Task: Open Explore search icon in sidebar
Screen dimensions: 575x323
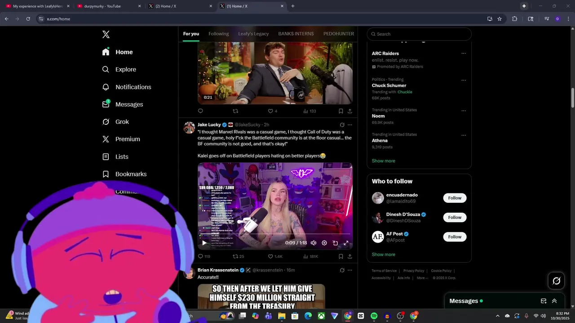Action: click(x=106, y=70)
